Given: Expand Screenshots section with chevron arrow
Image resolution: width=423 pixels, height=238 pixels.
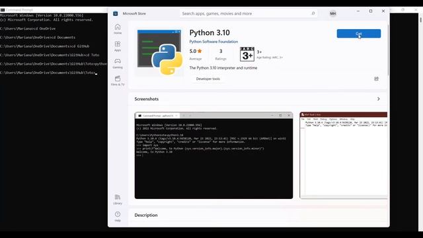Looking at the screenshot, I should tap(379, 99).
